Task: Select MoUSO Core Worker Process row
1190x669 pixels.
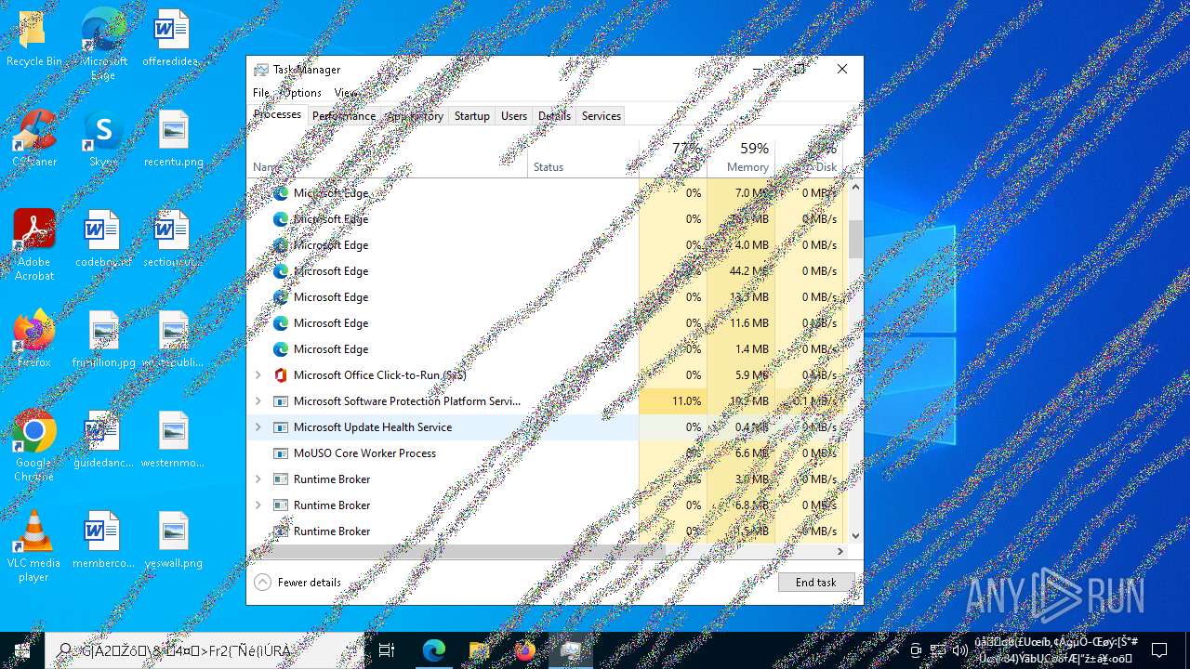Action: (548, 453)
